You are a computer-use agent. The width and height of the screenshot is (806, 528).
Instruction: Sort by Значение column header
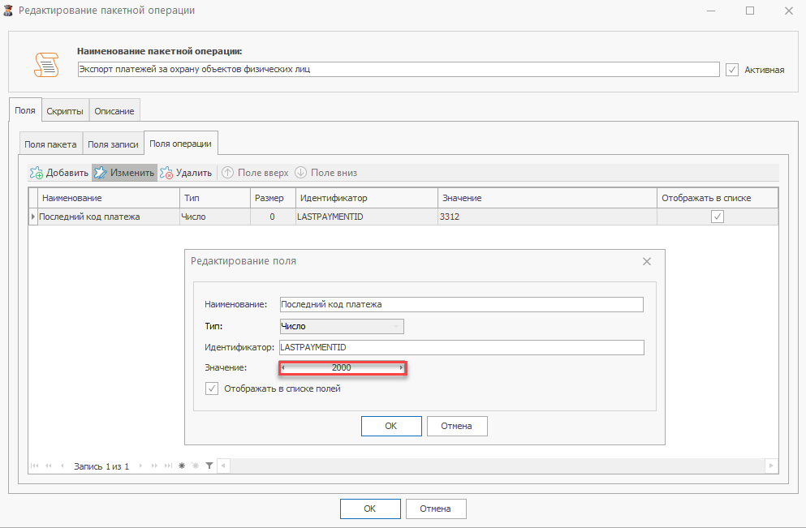point(547,198)
